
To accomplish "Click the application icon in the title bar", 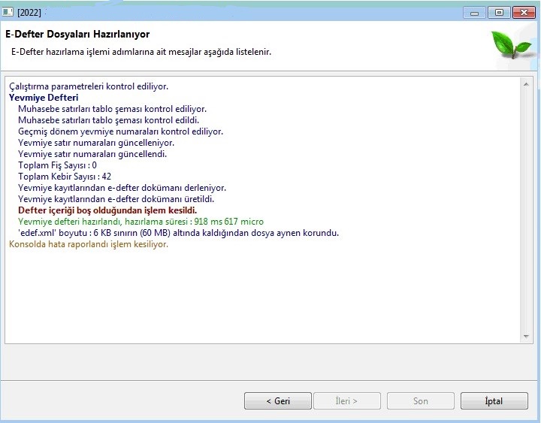I will 8,12.
